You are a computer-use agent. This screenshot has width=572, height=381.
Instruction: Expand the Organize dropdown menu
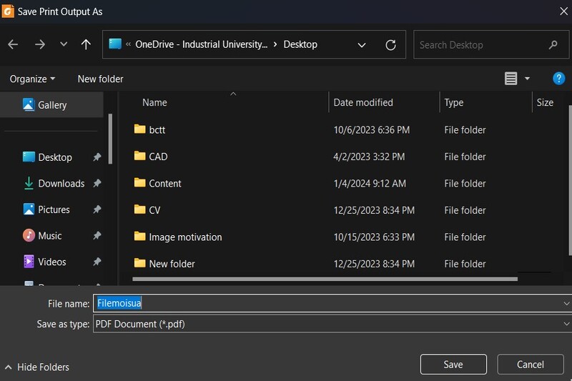point(33,79)
